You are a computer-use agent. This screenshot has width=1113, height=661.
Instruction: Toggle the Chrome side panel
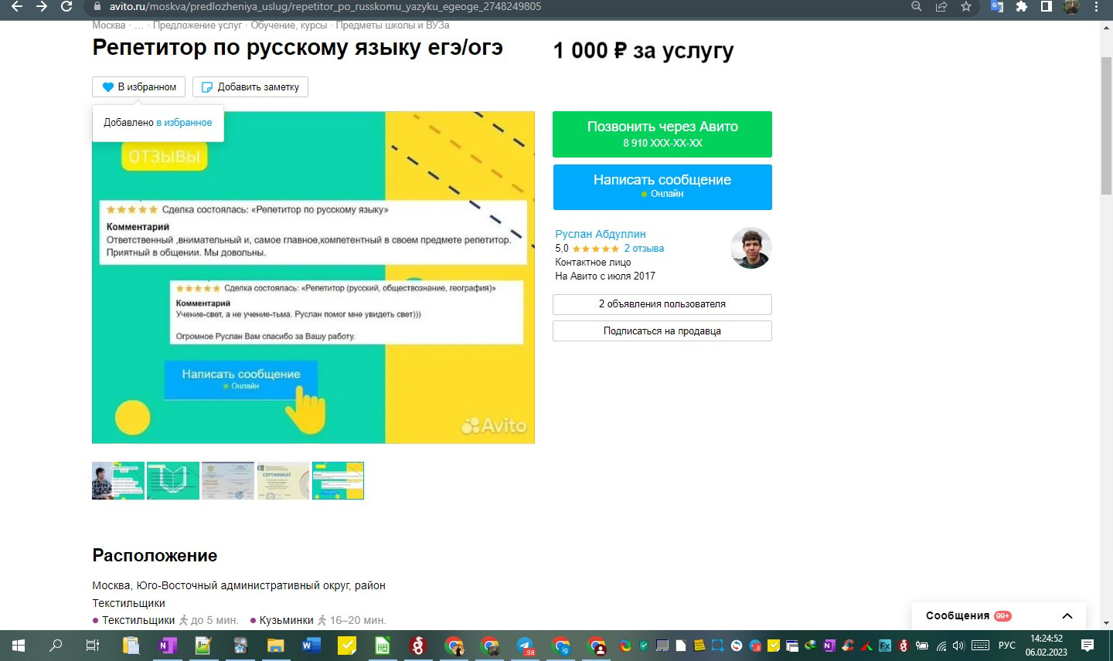(x=1047, y=6)
